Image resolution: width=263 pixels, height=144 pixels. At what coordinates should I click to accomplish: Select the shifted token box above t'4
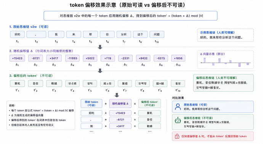(x=72, y=84)
